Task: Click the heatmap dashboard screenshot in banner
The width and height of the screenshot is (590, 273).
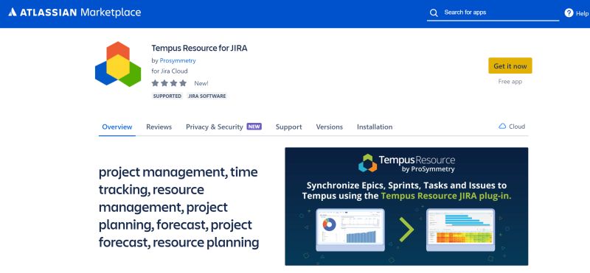Action: click(460, 229)
